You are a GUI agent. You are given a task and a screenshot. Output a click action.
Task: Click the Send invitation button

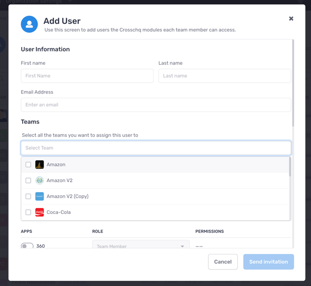coord(268,262)
